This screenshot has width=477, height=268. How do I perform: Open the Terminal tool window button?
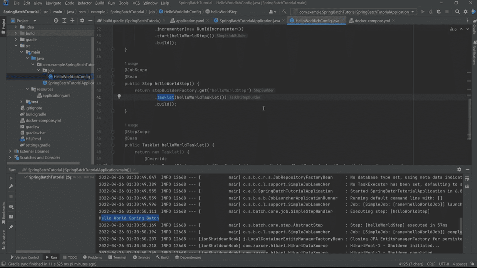[x=117, y=257]
